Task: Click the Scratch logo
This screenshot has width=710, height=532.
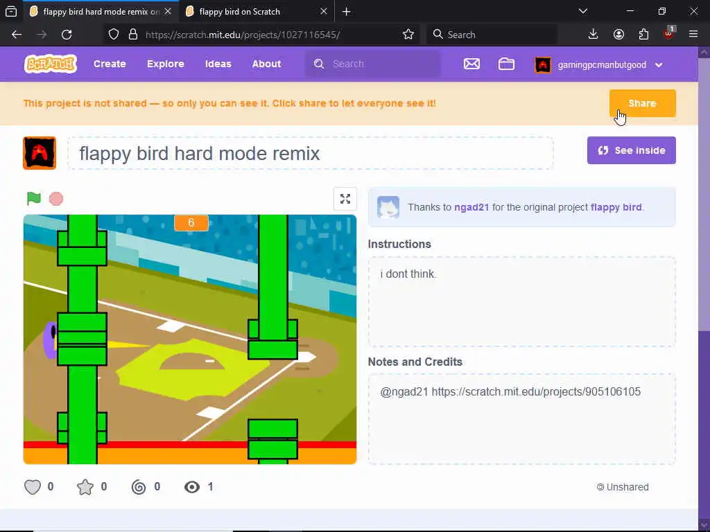Action: point(50,64)
